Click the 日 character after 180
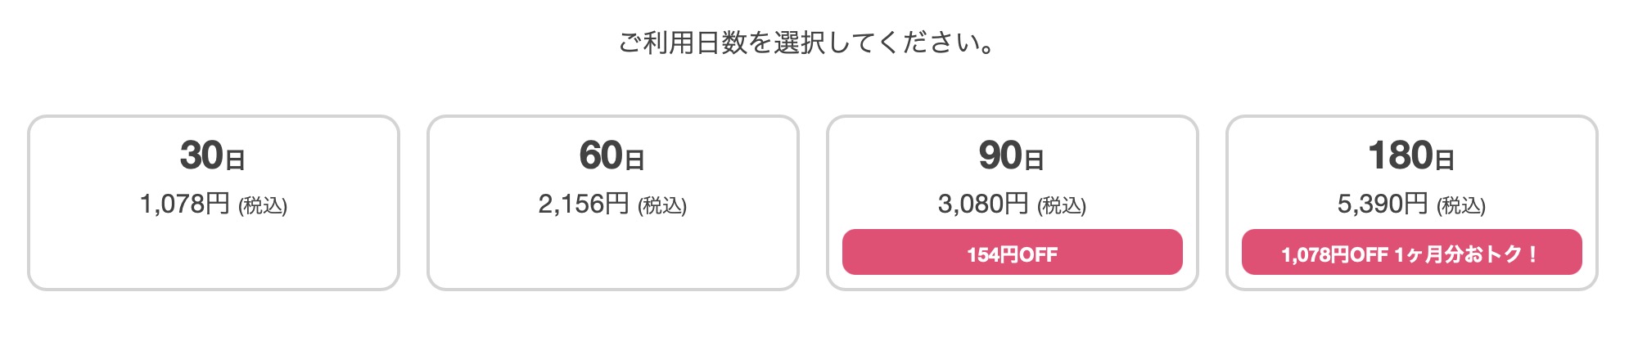Screen dimensions: 1629x337 [x=1445, y=160]
